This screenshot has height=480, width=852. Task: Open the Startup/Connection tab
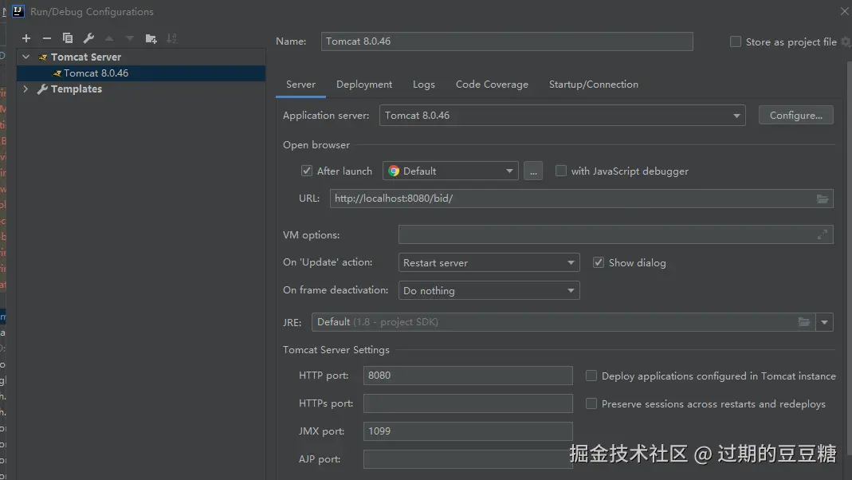[593, 85]
